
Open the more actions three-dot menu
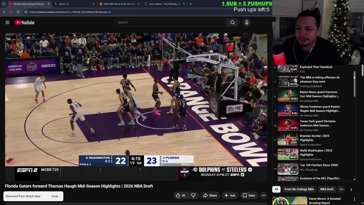(264, 195)
